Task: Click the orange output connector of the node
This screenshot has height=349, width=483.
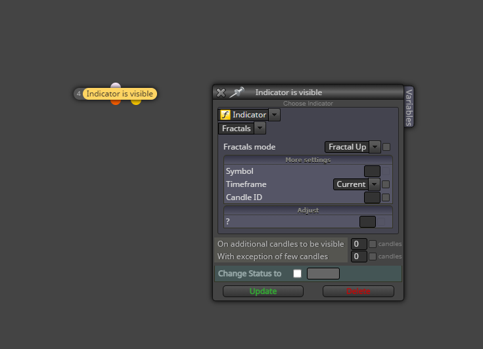Action: pos(116,102)
